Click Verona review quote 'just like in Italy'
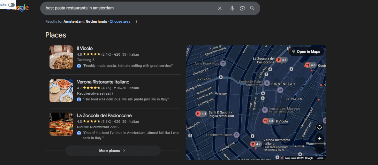This screenshot has width=378, height=165. (x=125, y=99)
